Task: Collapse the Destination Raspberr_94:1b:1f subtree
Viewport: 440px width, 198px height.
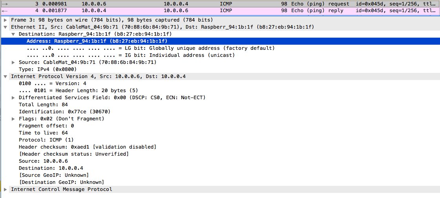Action: [x=14, y=34]
